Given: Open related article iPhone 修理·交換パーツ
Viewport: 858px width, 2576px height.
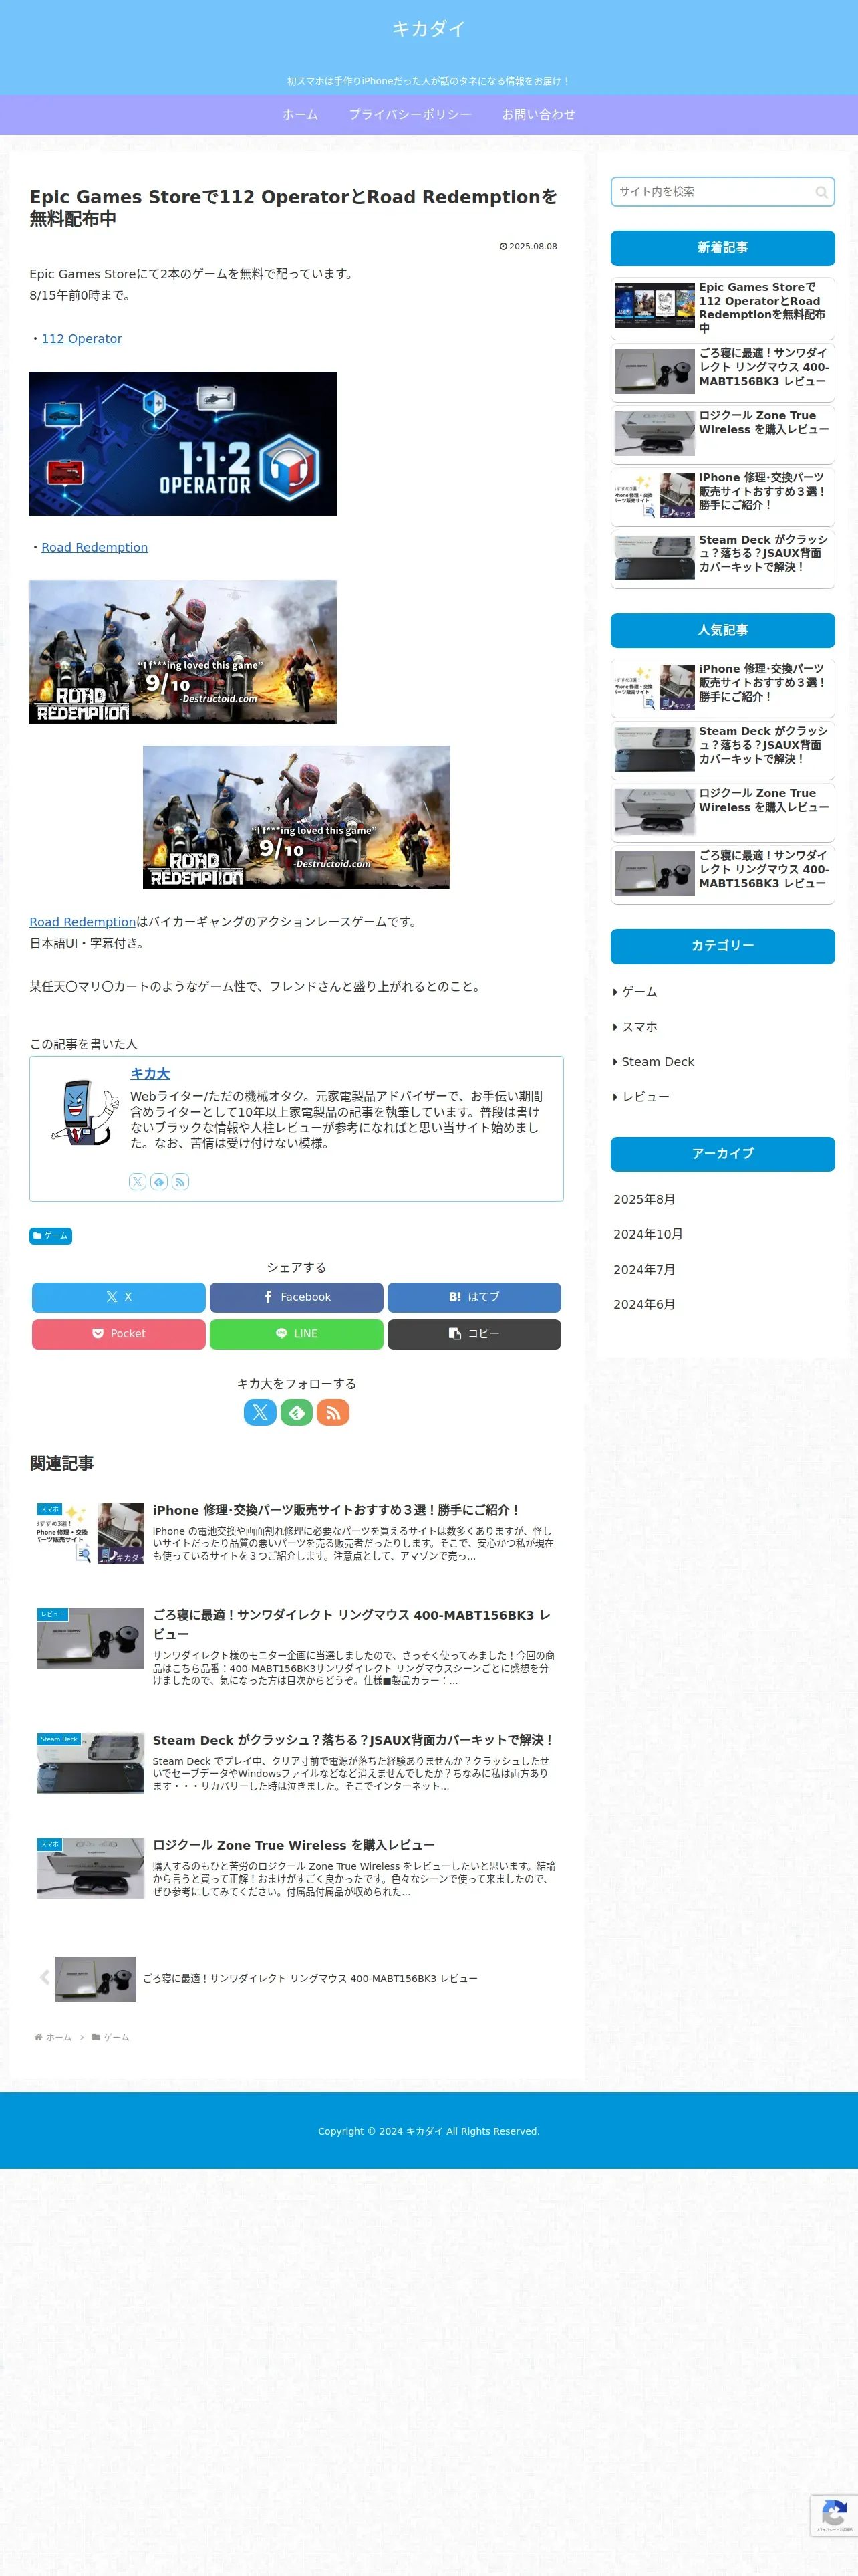Looking at the screenshot, I should [297, 1532].
